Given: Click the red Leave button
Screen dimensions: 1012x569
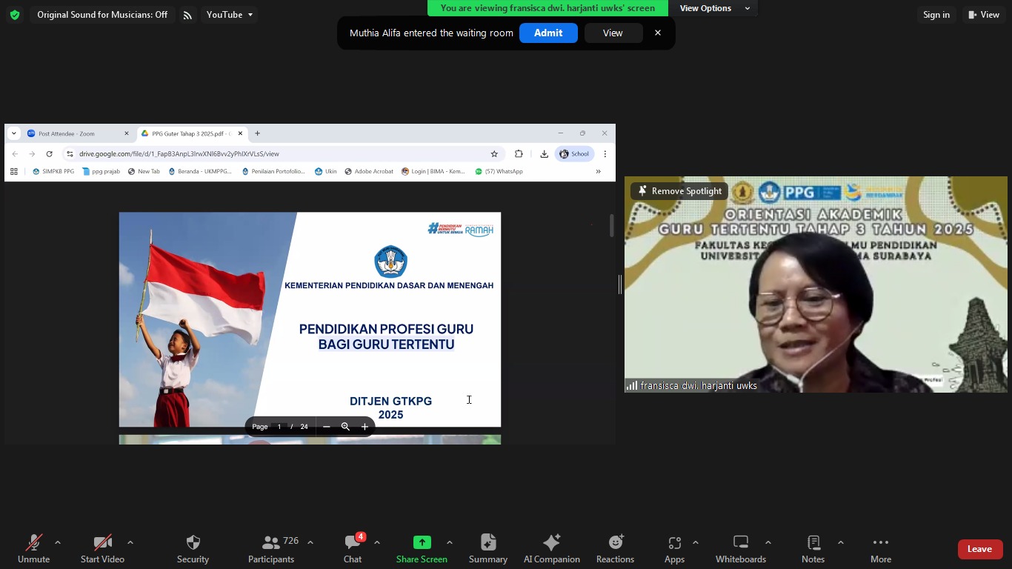Looking at the screenshot, I should [979, 549].
